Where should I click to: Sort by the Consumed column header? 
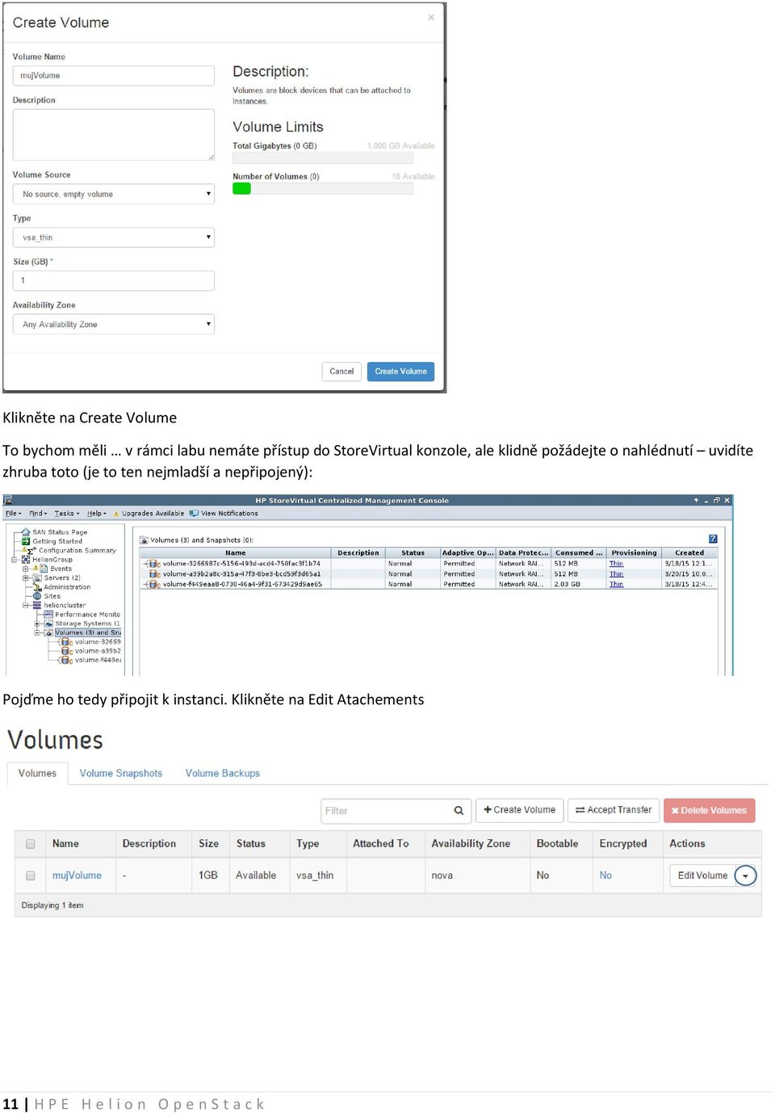pyautogui.click(x=578, y=552)
